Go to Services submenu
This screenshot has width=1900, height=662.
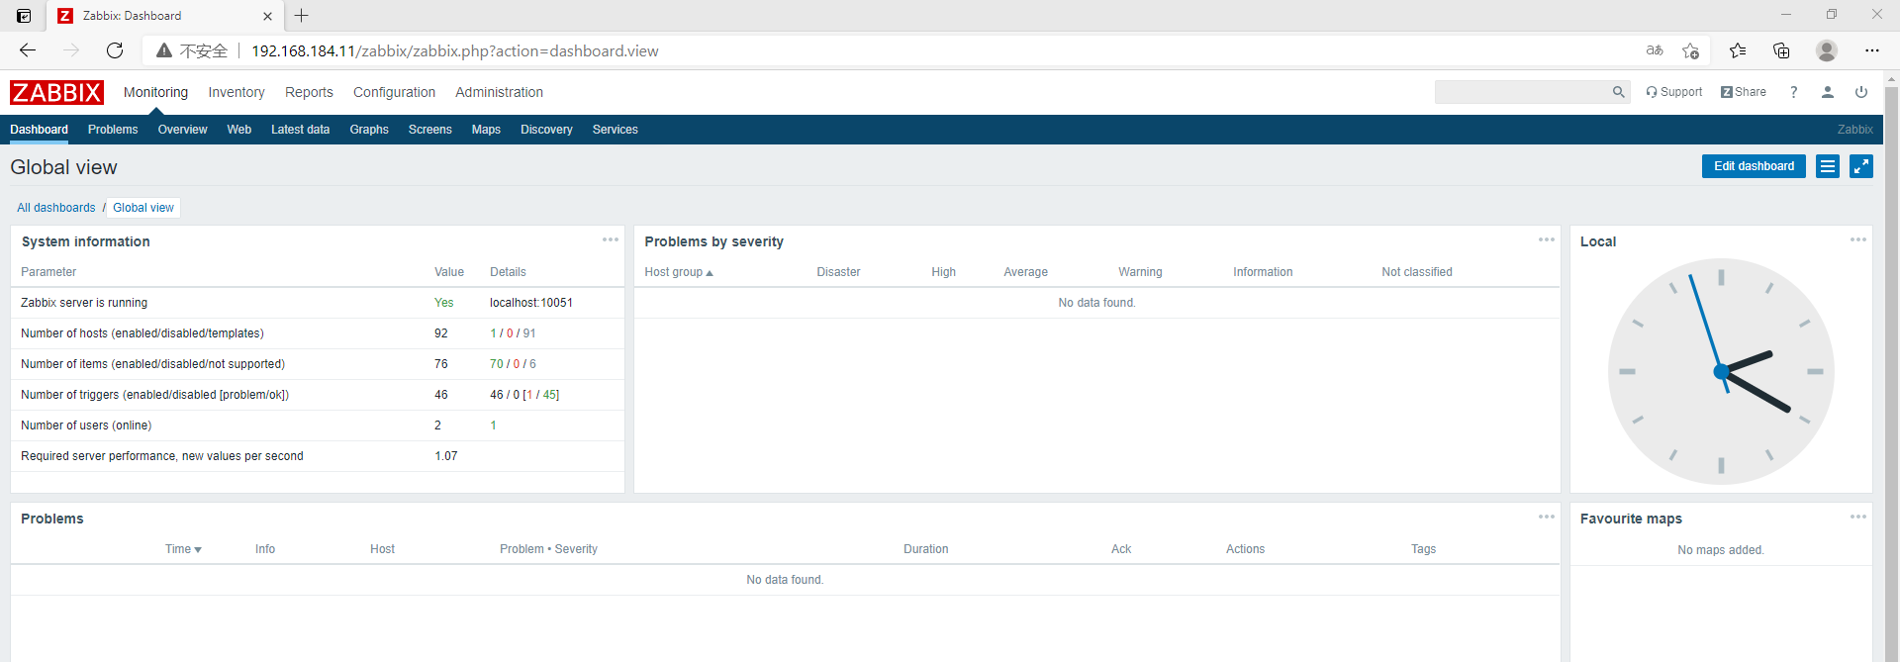click(x=615, y=130)
